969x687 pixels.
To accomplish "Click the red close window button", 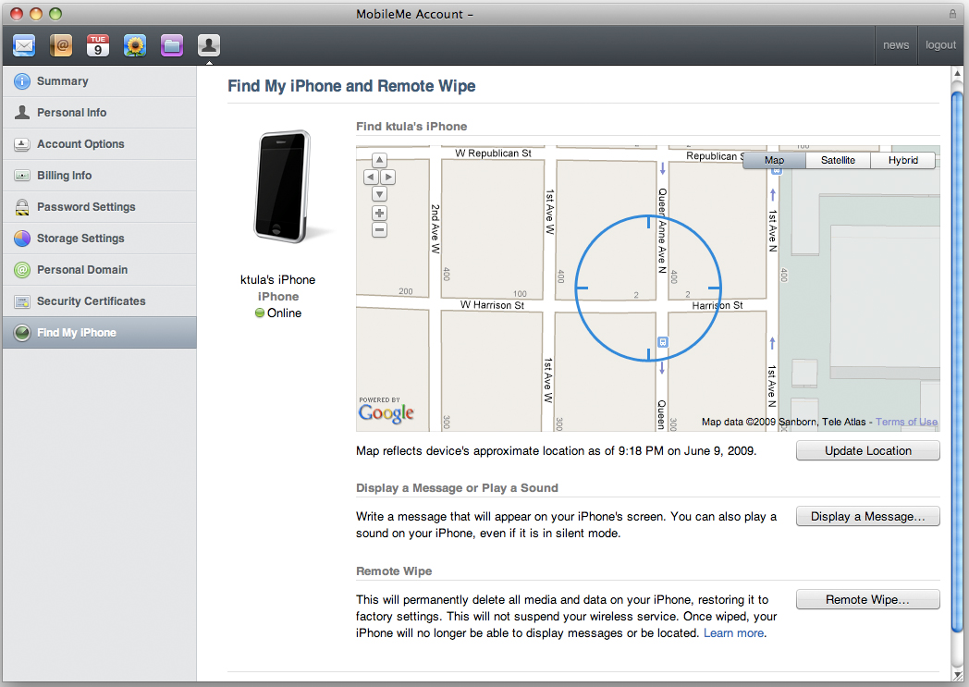I will click(17, 14).
